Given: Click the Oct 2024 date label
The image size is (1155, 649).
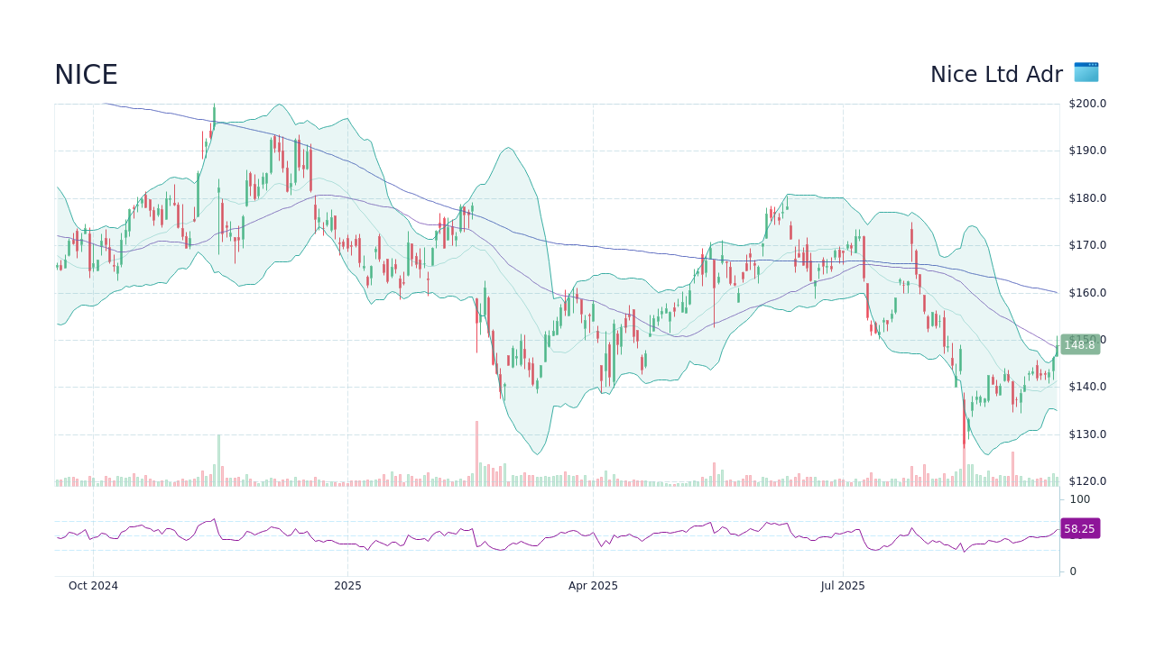Looking at the screenshot, I should tap(93, 586).
